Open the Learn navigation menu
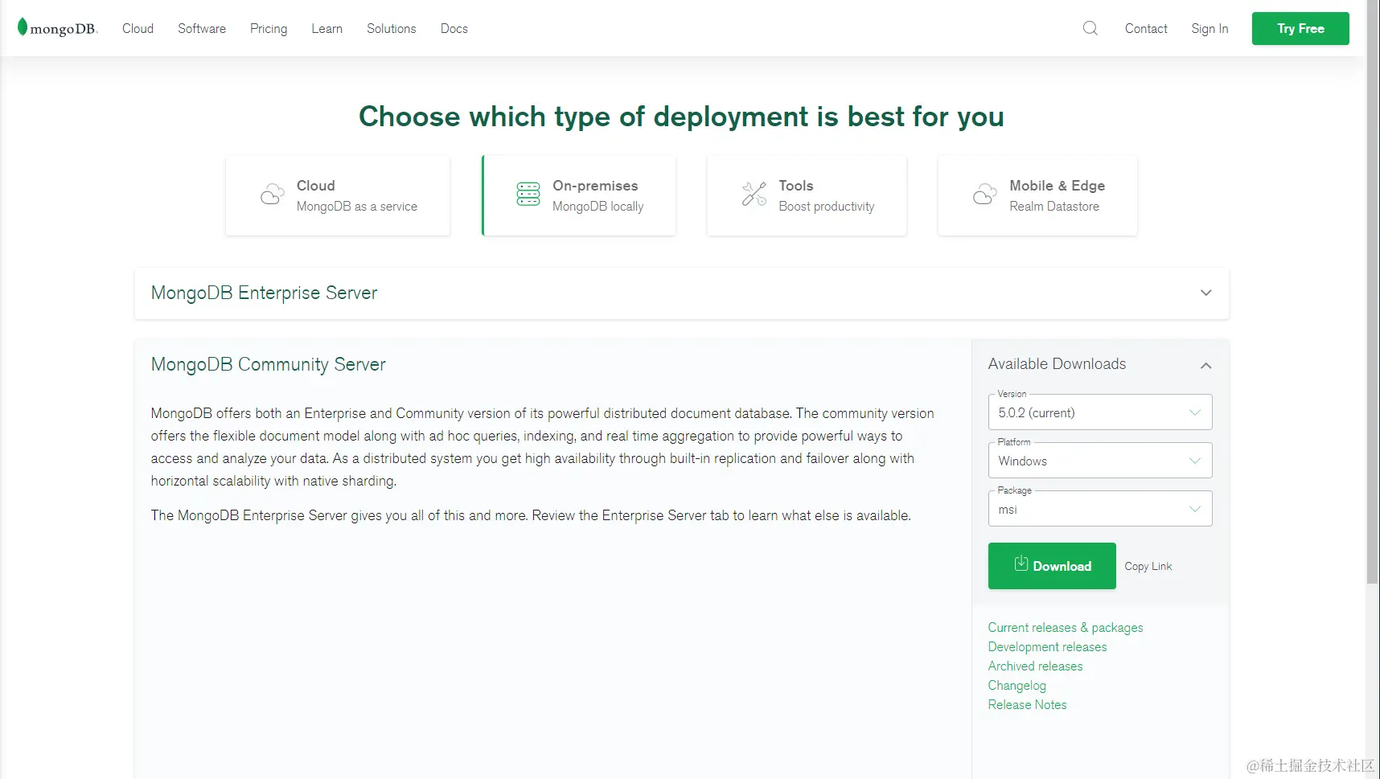1380x779 pixels. coord(327,29)
